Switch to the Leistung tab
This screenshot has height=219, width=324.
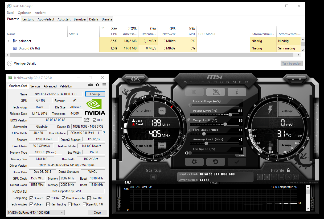[x=28, y=19]
